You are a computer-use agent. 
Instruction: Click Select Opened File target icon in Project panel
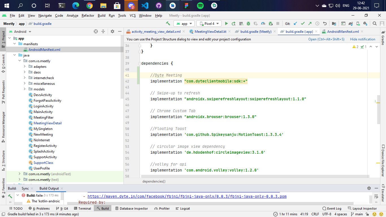96,31
